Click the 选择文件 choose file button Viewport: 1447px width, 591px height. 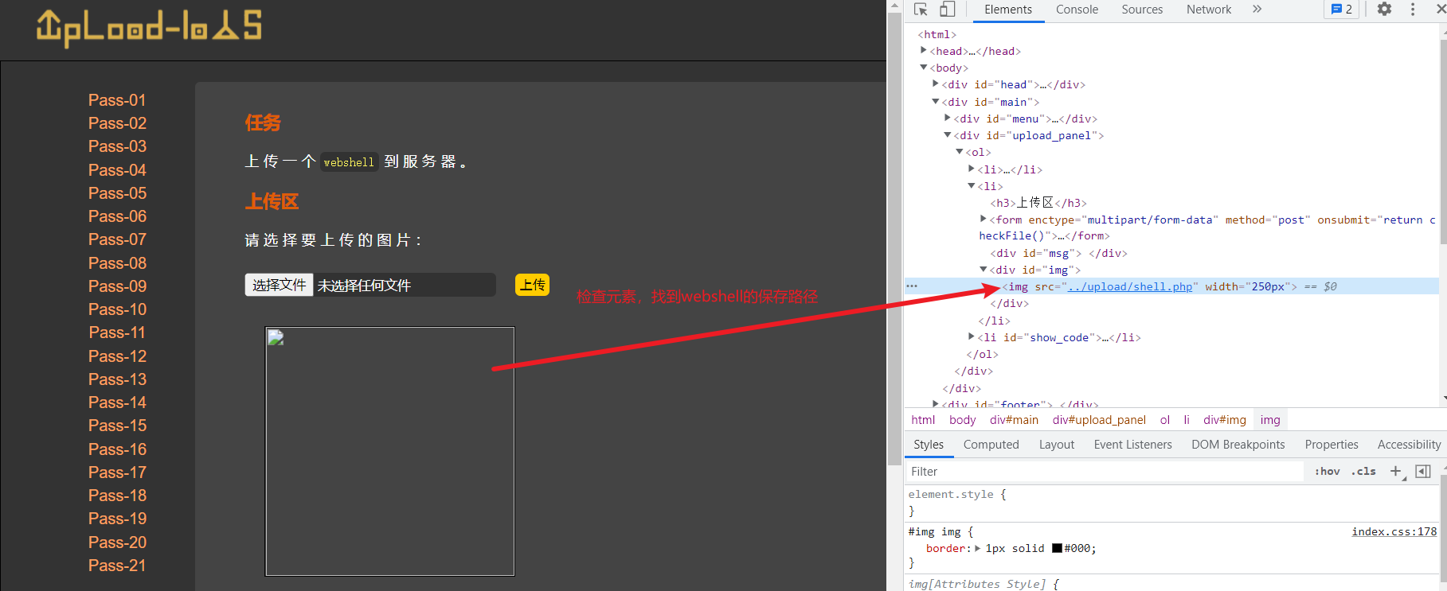279,285
